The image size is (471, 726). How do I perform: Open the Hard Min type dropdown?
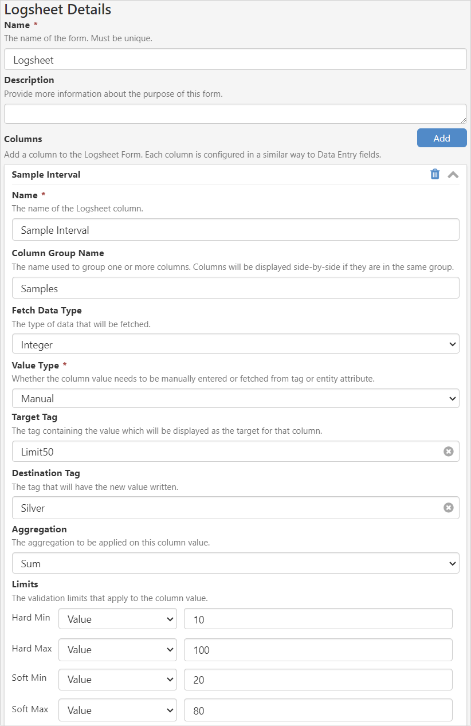[x=117, y=619]
